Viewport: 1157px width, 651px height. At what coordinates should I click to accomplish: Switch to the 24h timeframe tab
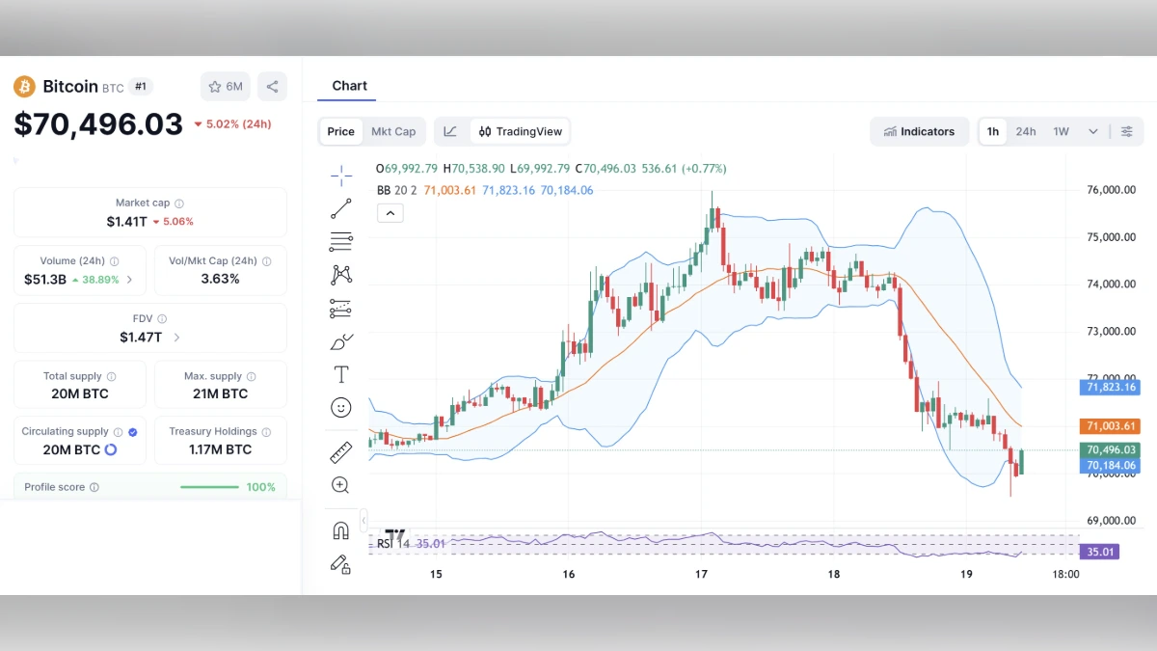[x=1025, y=131]
